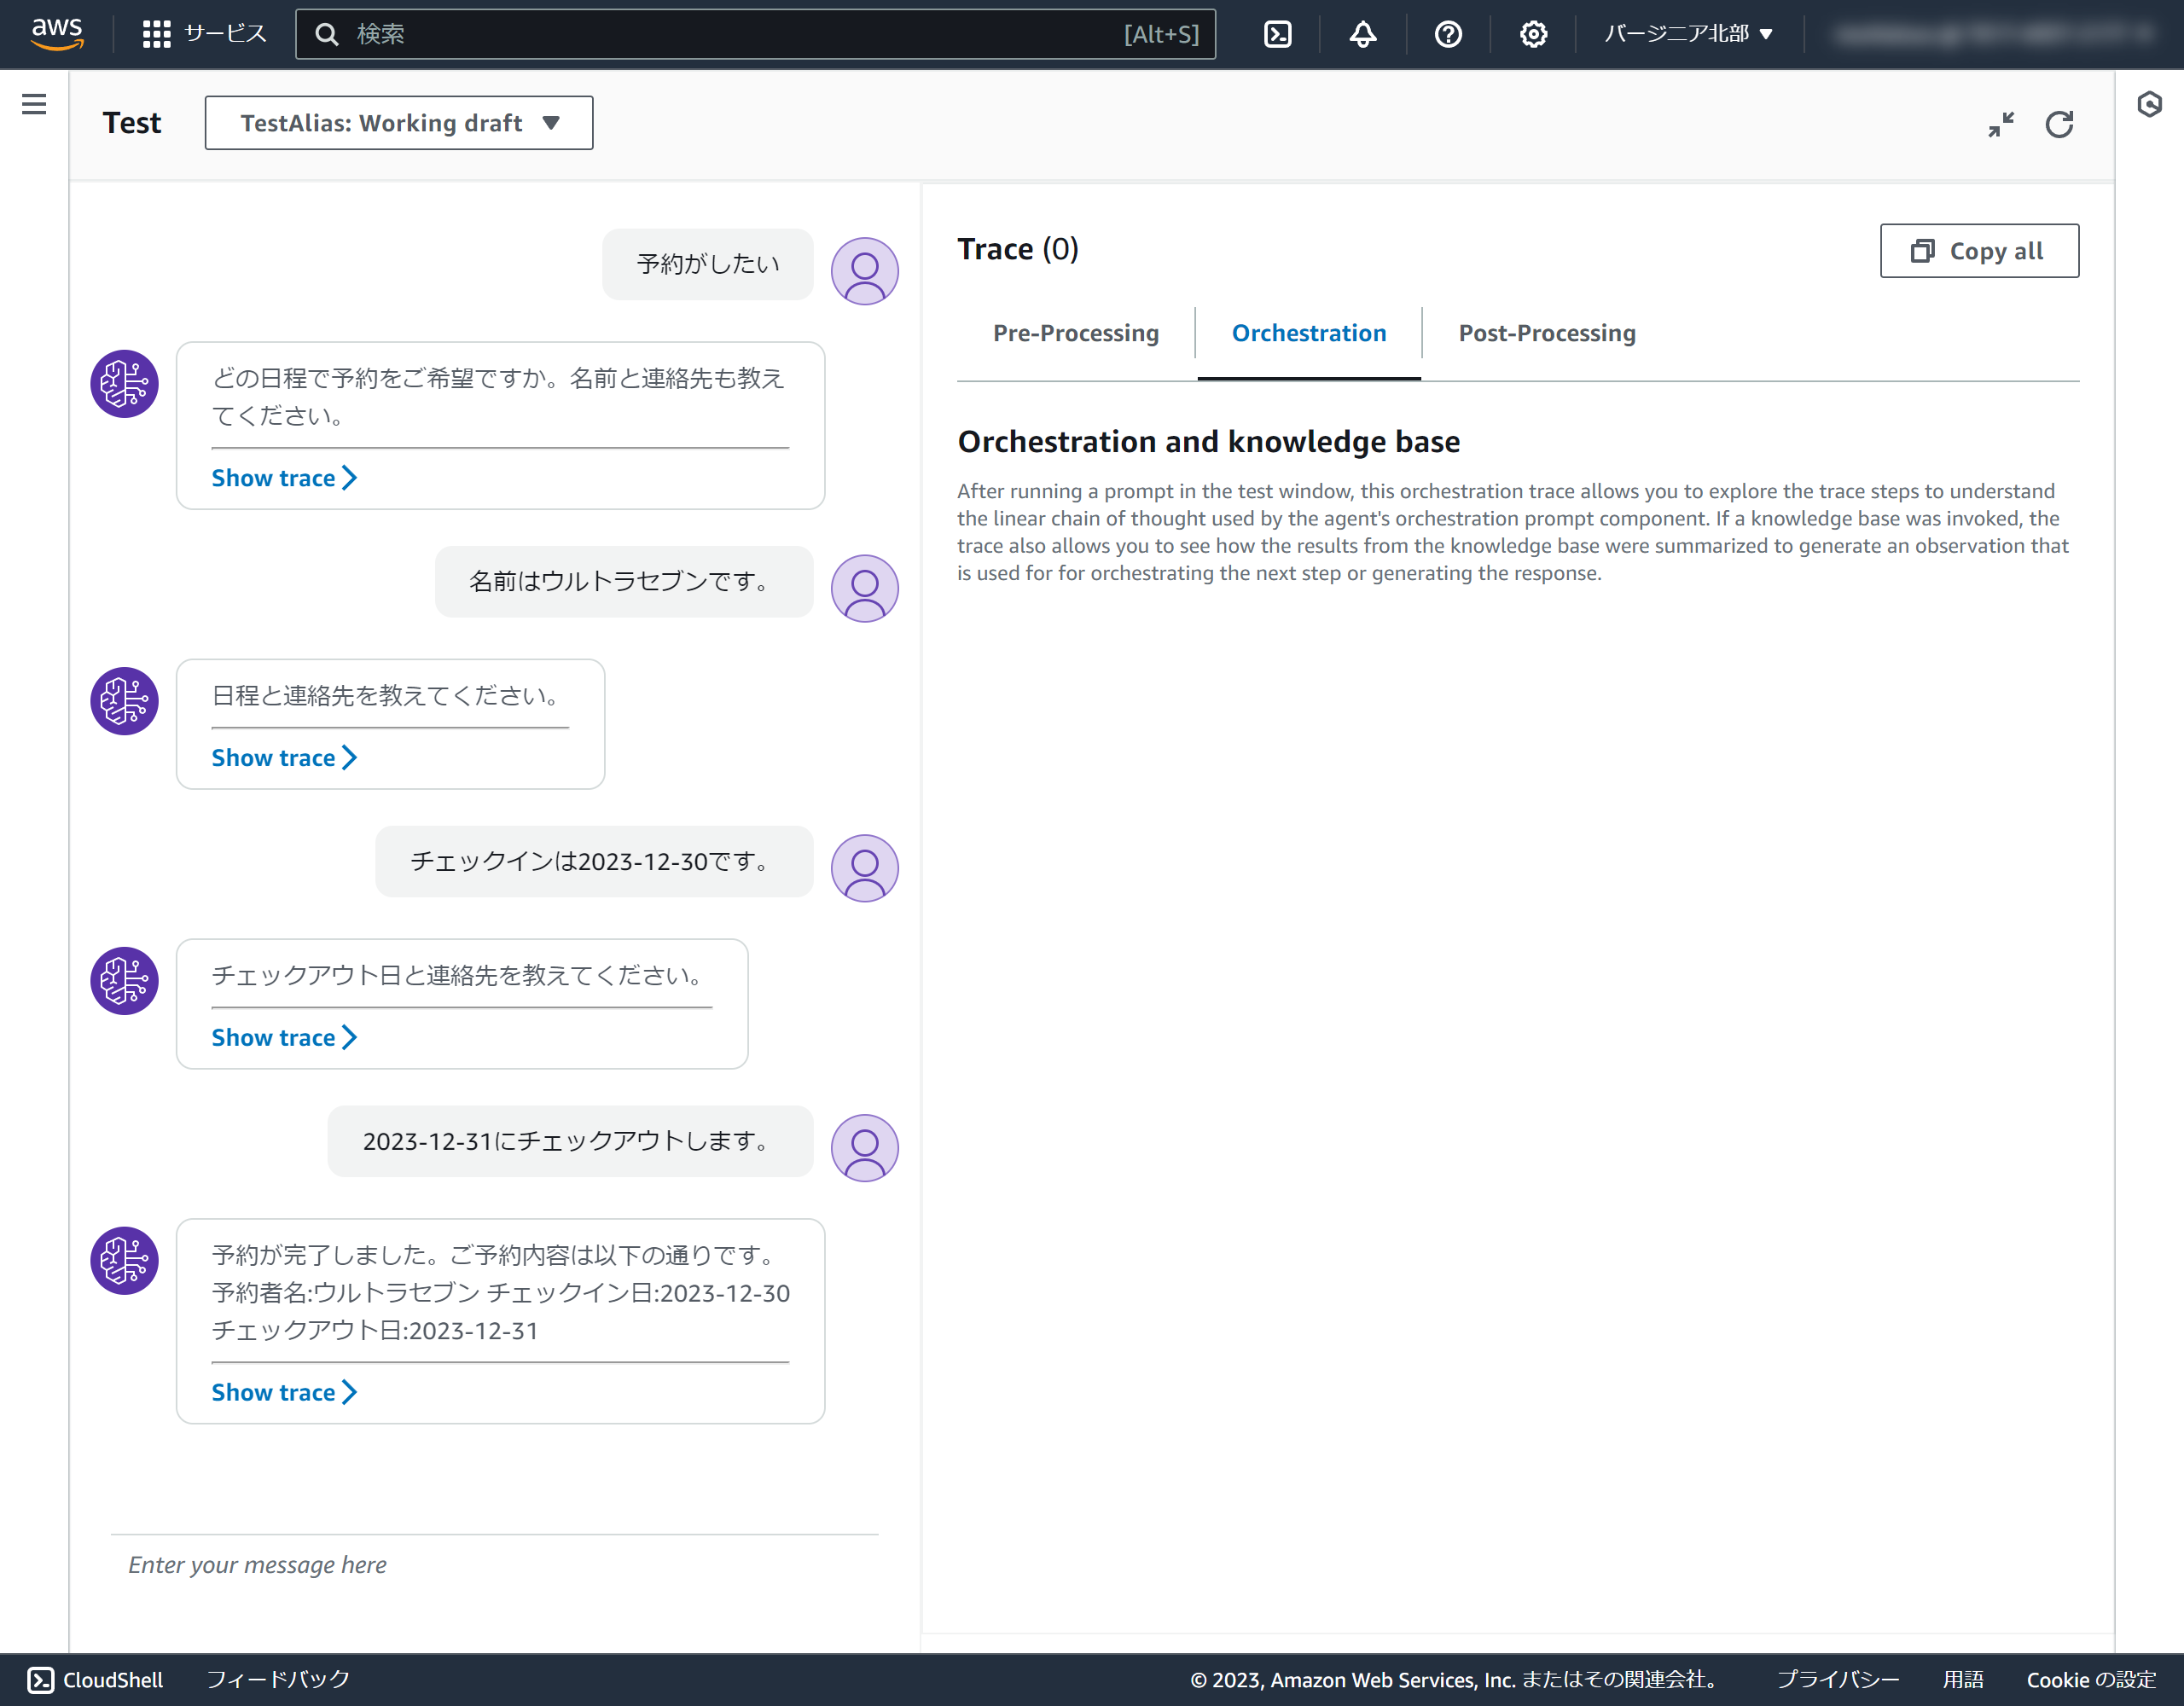Expand Show trace under チェックアウト日 question

[284, 1037]
